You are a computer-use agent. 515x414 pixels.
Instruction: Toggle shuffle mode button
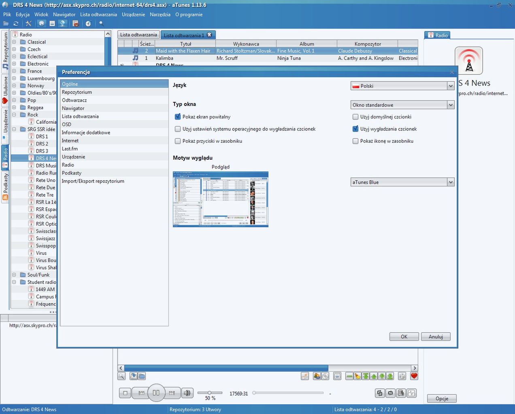(x=380, y=393)
